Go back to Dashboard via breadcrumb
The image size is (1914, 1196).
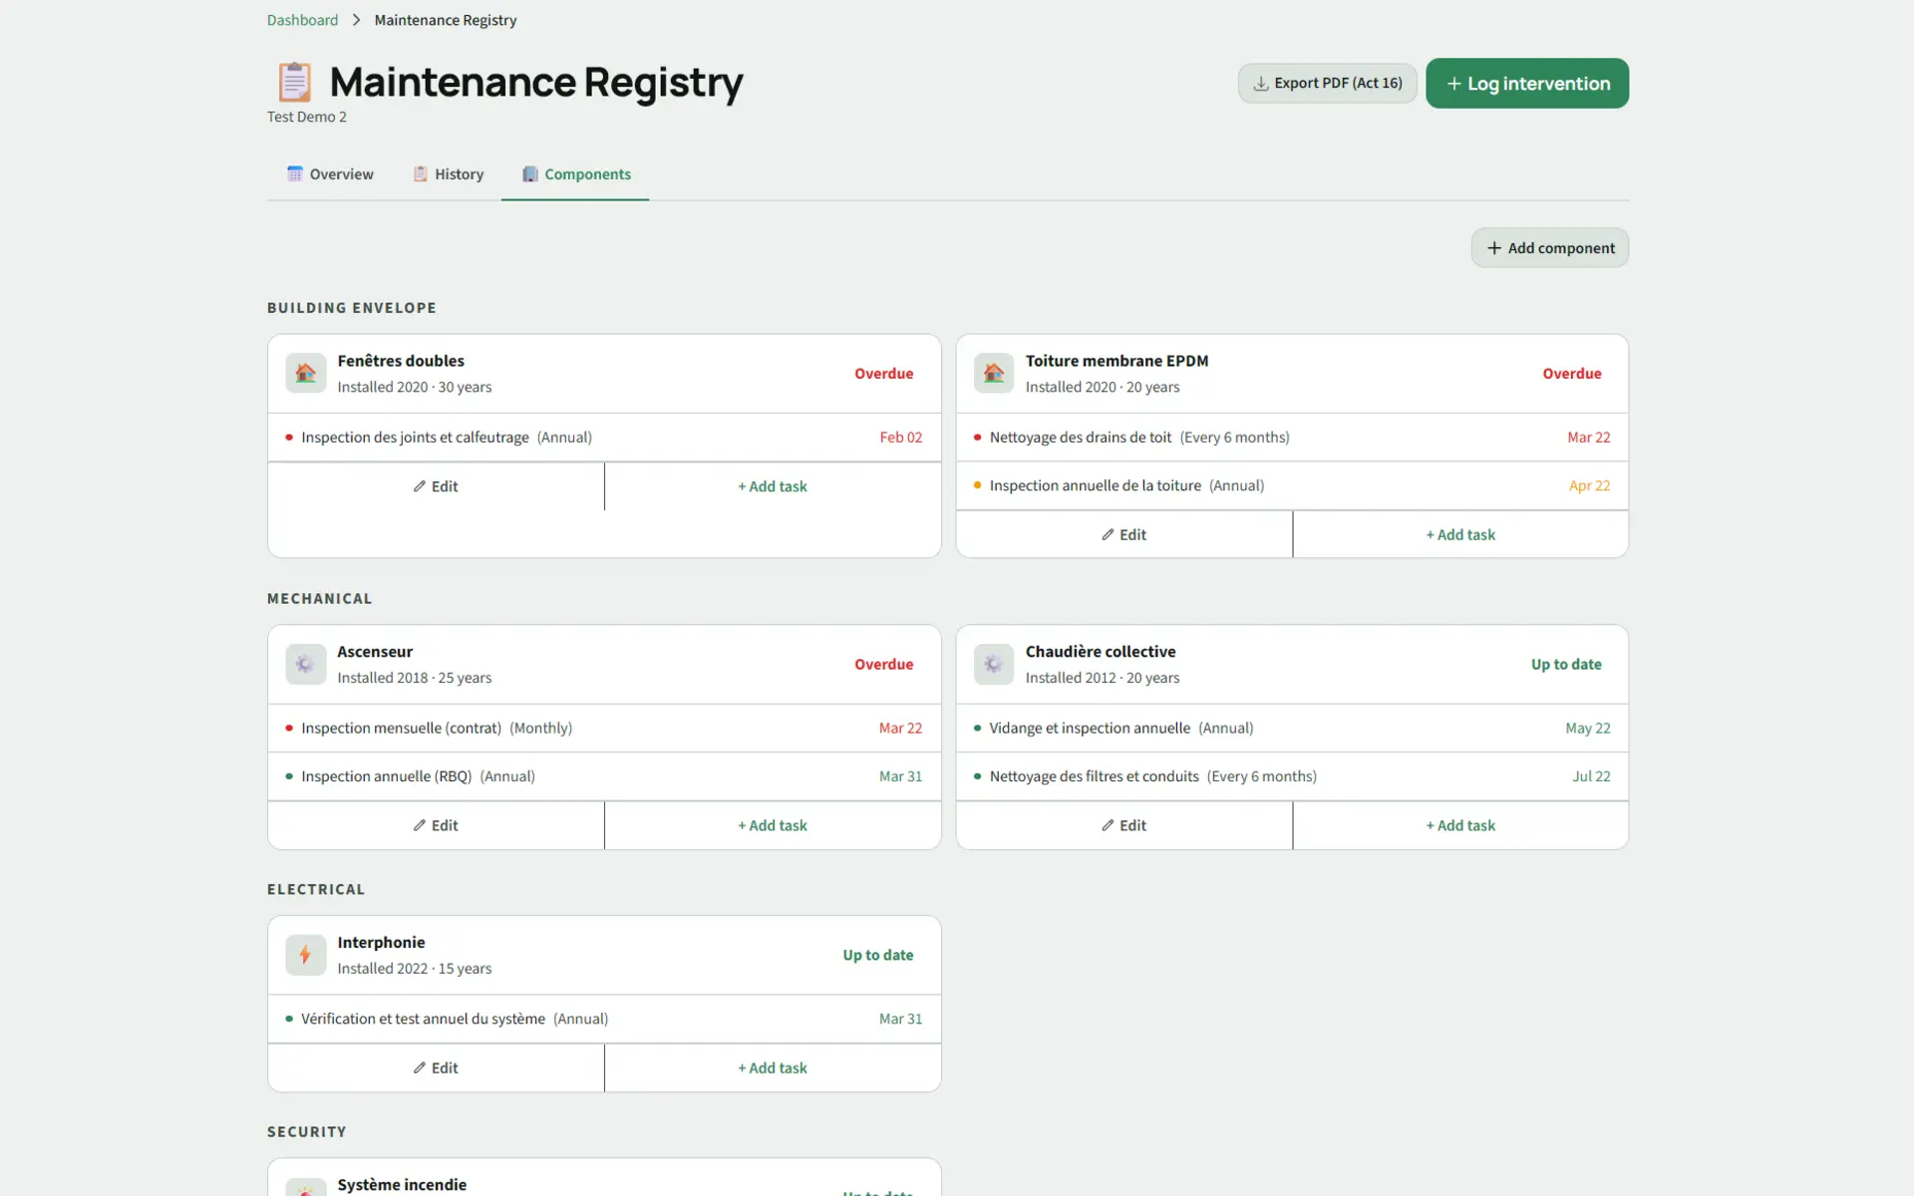click(302, 19)
